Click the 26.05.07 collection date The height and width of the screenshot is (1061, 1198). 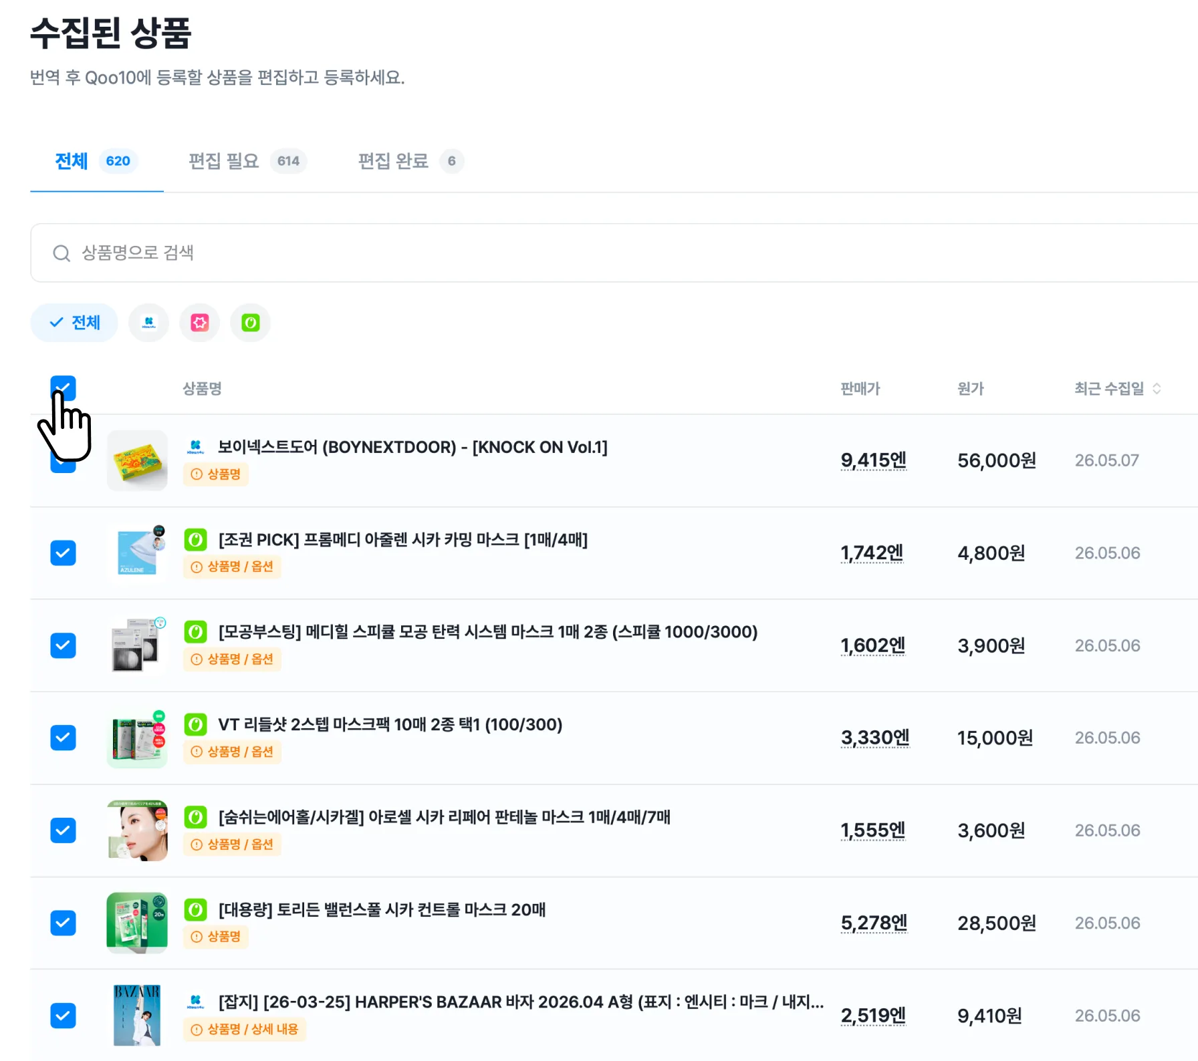(1106, 460)
